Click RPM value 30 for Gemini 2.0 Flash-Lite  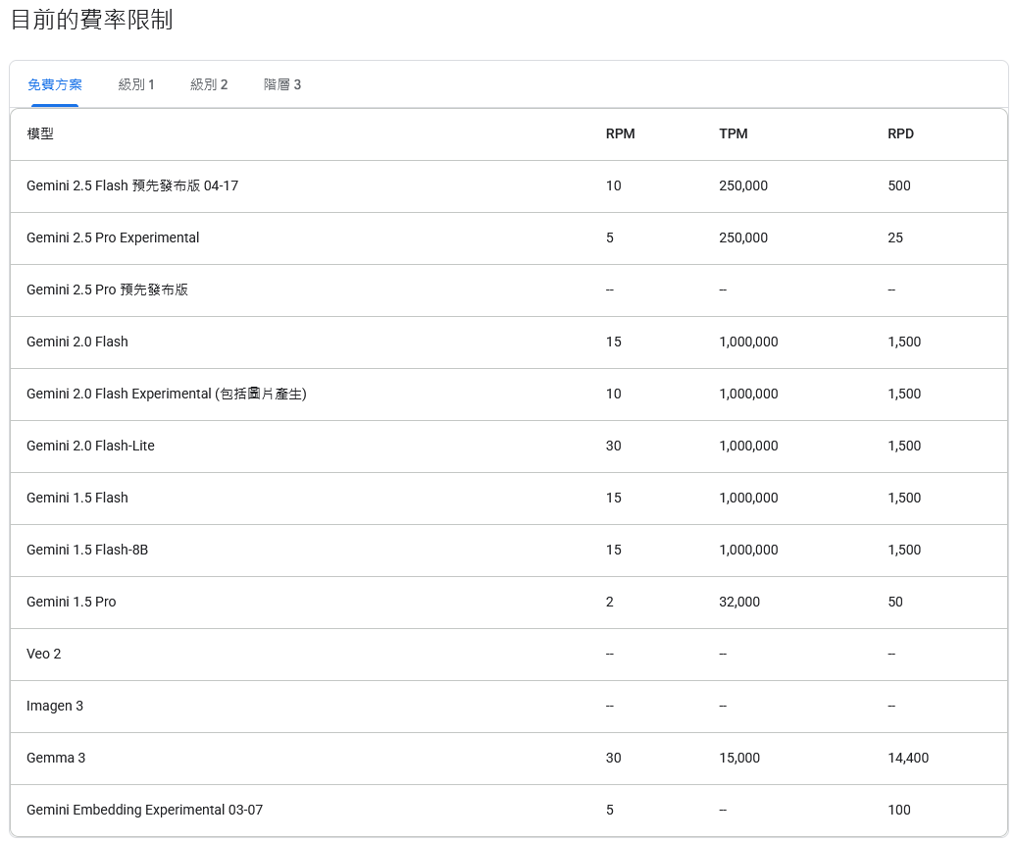coord(614,446)
